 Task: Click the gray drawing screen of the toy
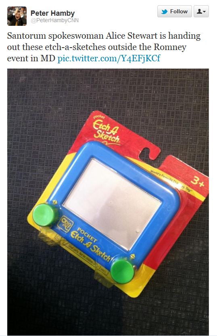(112, 204)
